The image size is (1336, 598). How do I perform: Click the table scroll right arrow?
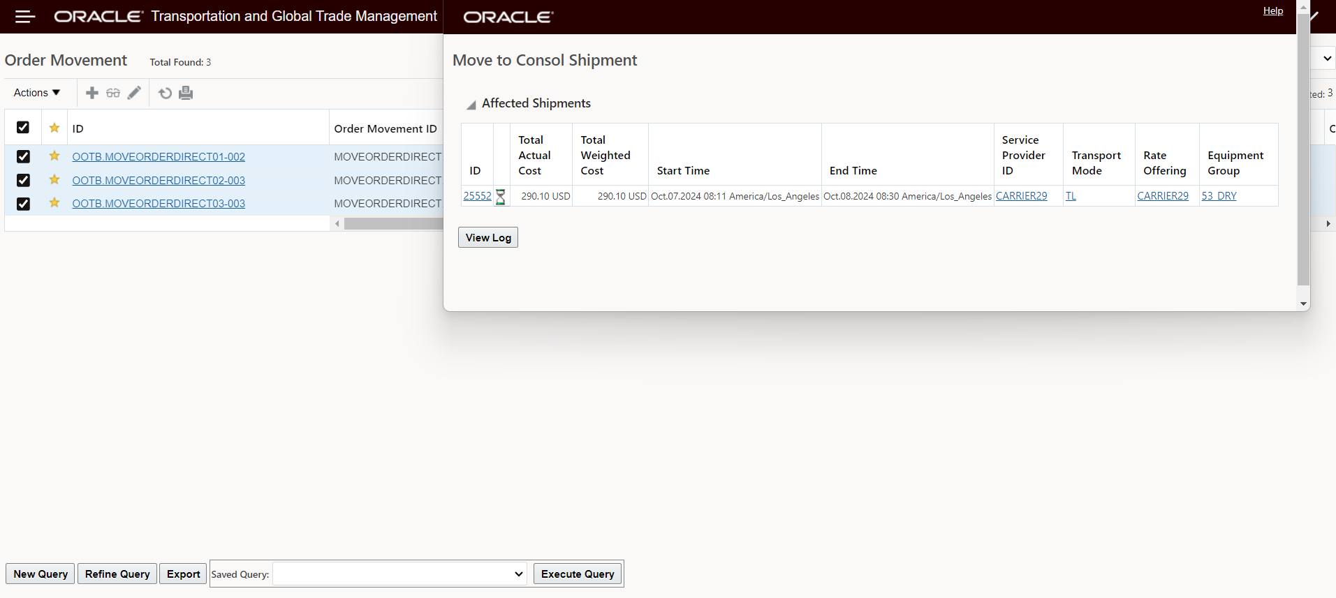click(1328, 224)
